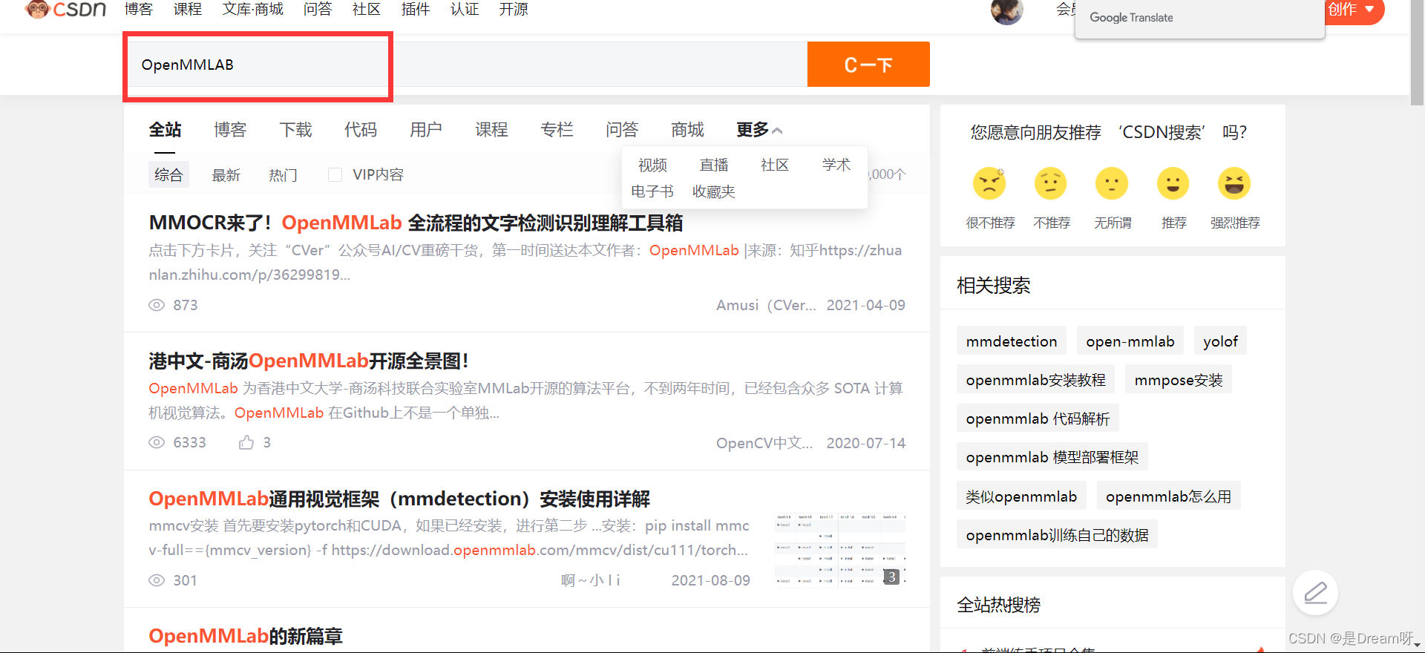
Task: Click the thumbs-up like icon beside 3
Action: [246, 442]
